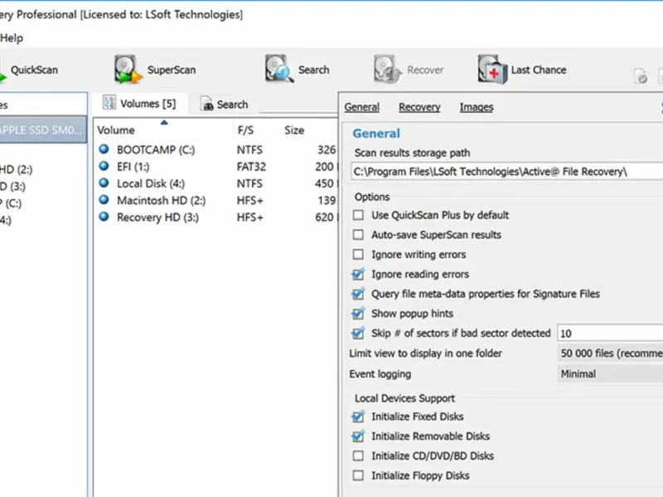Sort by the Size column header
The height and width of the screenshot is (497, 663).
pos(294,130)
